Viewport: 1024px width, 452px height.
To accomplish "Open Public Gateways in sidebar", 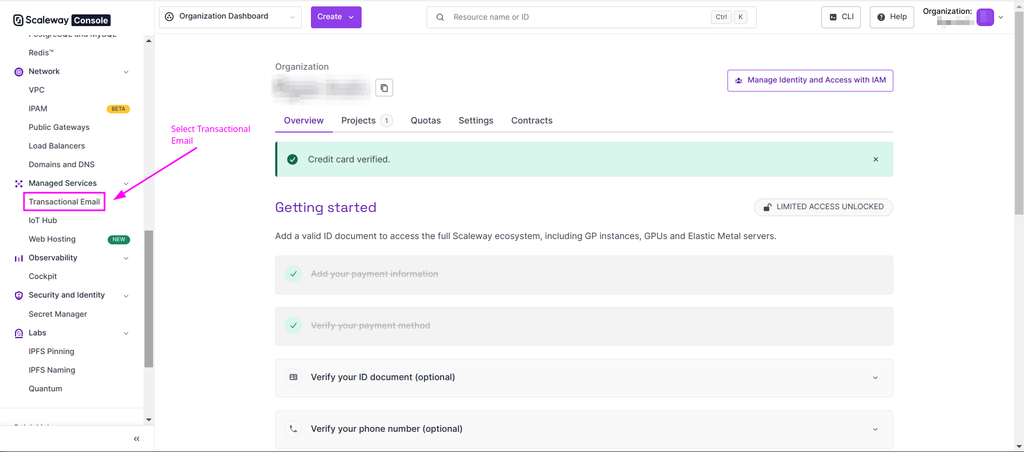I will (59, 127).
